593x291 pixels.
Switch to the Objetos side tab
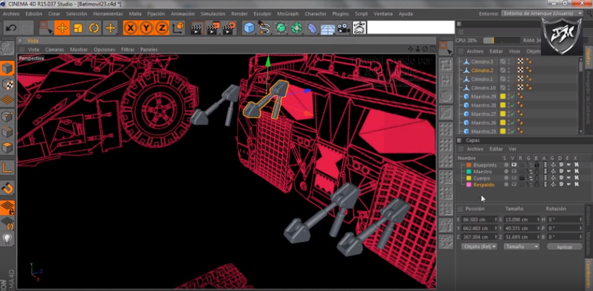coord(588,56)
